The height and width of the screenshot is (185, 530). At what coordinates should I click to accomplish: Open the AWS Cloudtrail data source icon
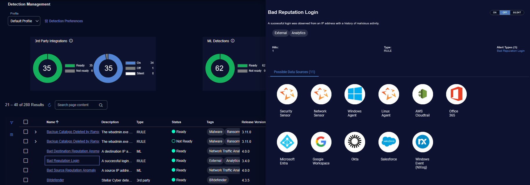423,94
